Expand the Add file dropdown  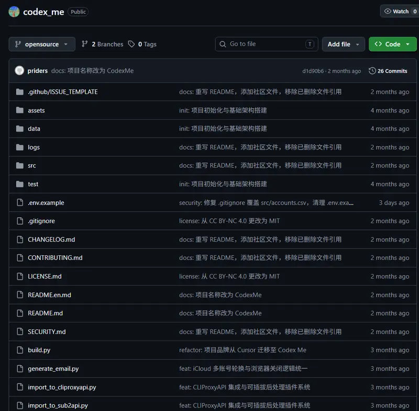pyautogui.click(x=344, y=44)
